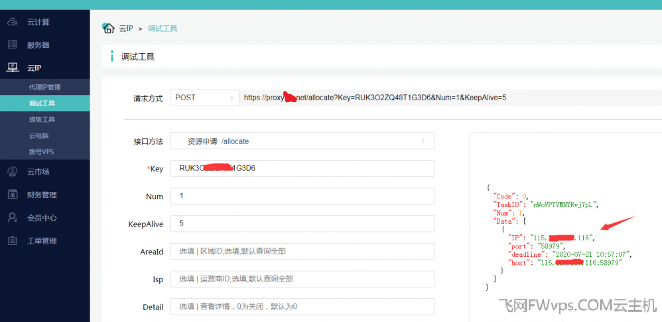
Task: Open the POST request method dropdown
Action: (x=205, y=98)
